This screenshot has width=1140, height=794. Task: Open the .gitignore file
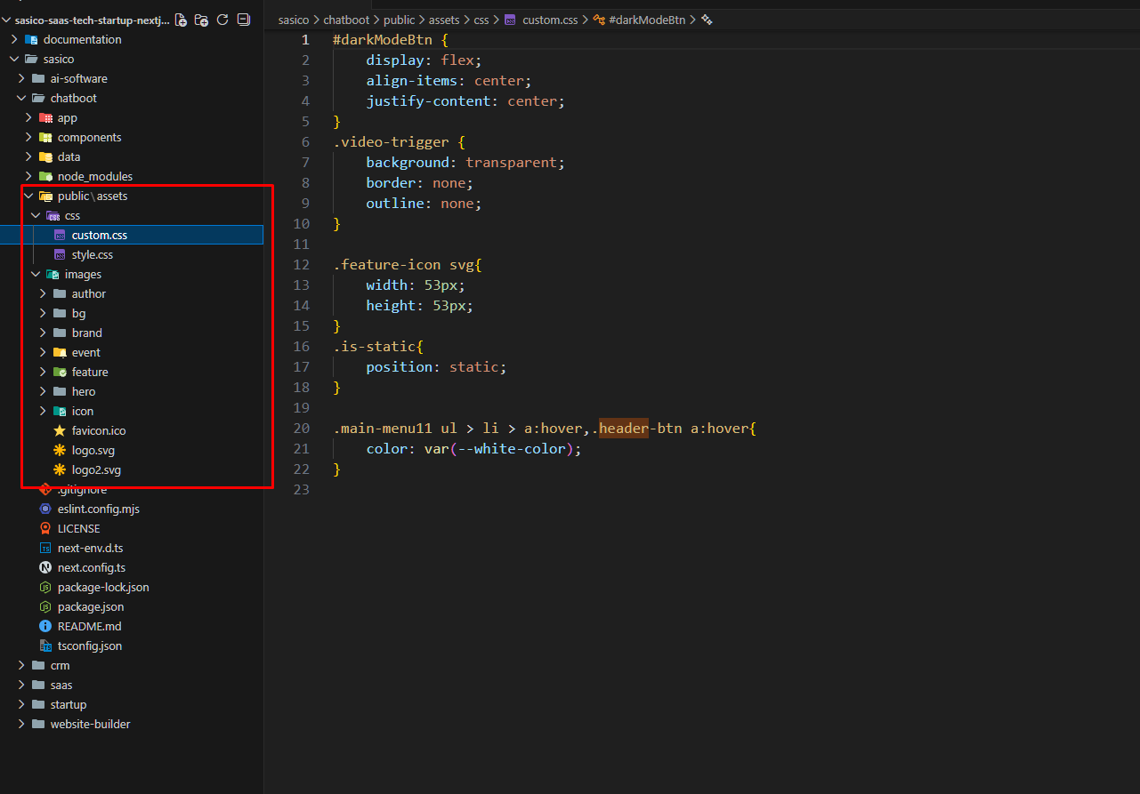(132, 489)
